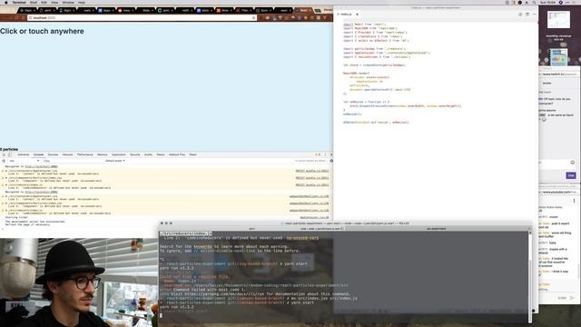The image size is (581, 327).
Task: Select the 'yarn' tab in Terminal window
Action: tap(251, 229)
